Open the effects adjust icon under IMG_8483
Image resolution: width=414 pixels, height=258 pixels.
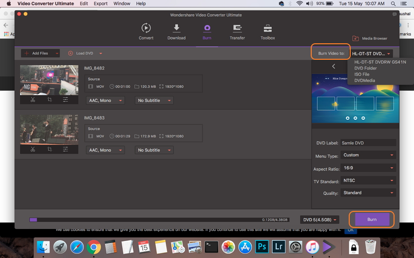pos(65,149)
